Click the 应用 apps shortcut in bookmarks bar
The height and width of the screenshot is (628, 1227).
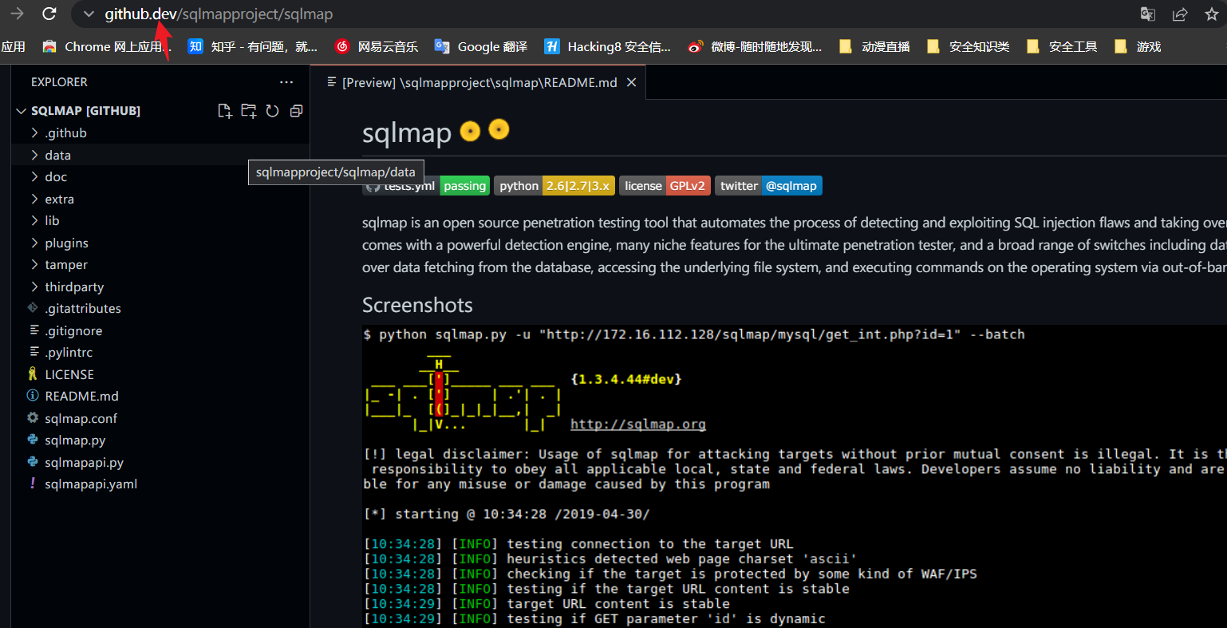point(13,47)
